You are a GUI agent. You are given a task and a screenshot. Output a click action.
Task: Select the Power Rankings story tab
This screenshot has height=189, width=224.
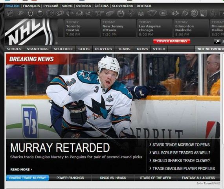tap(70, 178)
